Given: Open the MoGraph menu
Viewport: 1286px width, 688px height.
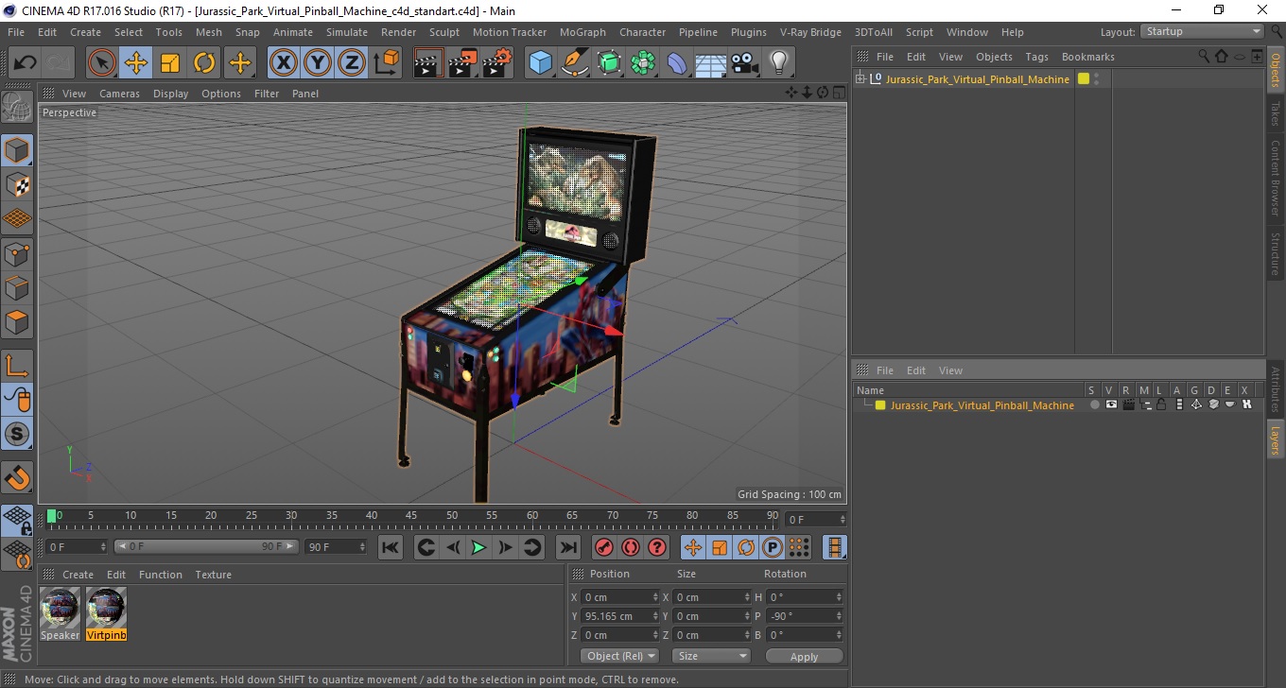Looking at the screenshot, I should coord(582,32).
